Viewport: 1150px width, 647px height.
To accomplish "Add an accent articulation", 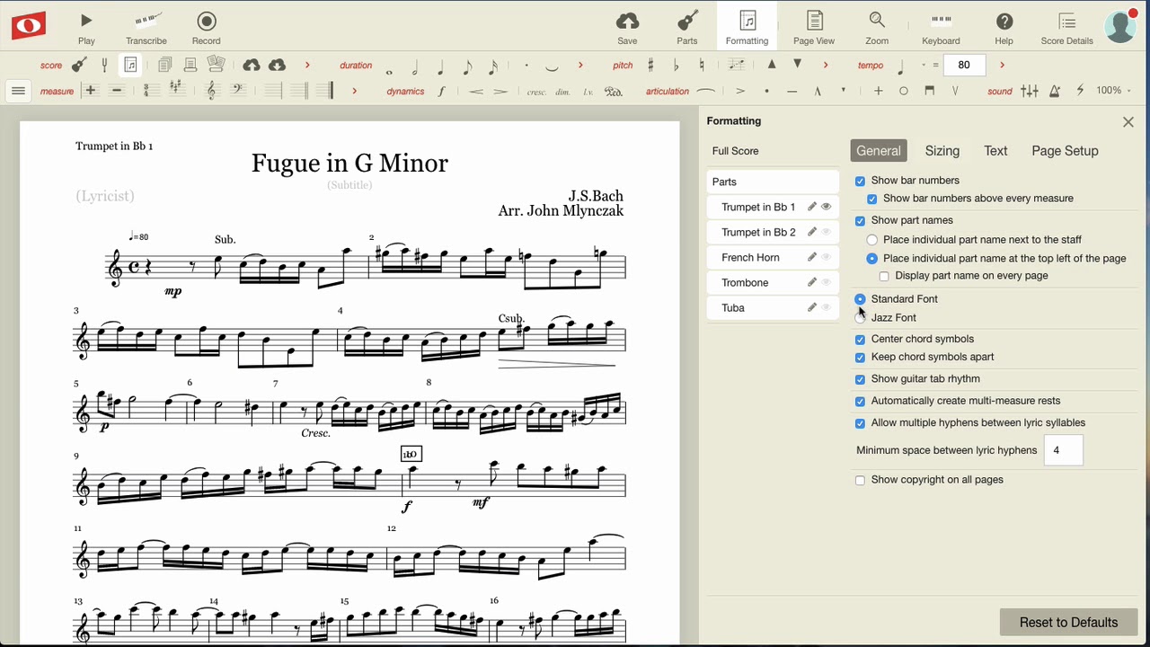I will pos(740,91).
